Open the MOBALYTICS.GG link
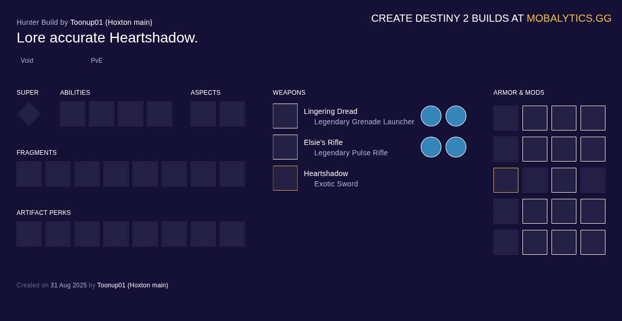The image size is (622, 321). pyautogui.click(x=569, y=18)
